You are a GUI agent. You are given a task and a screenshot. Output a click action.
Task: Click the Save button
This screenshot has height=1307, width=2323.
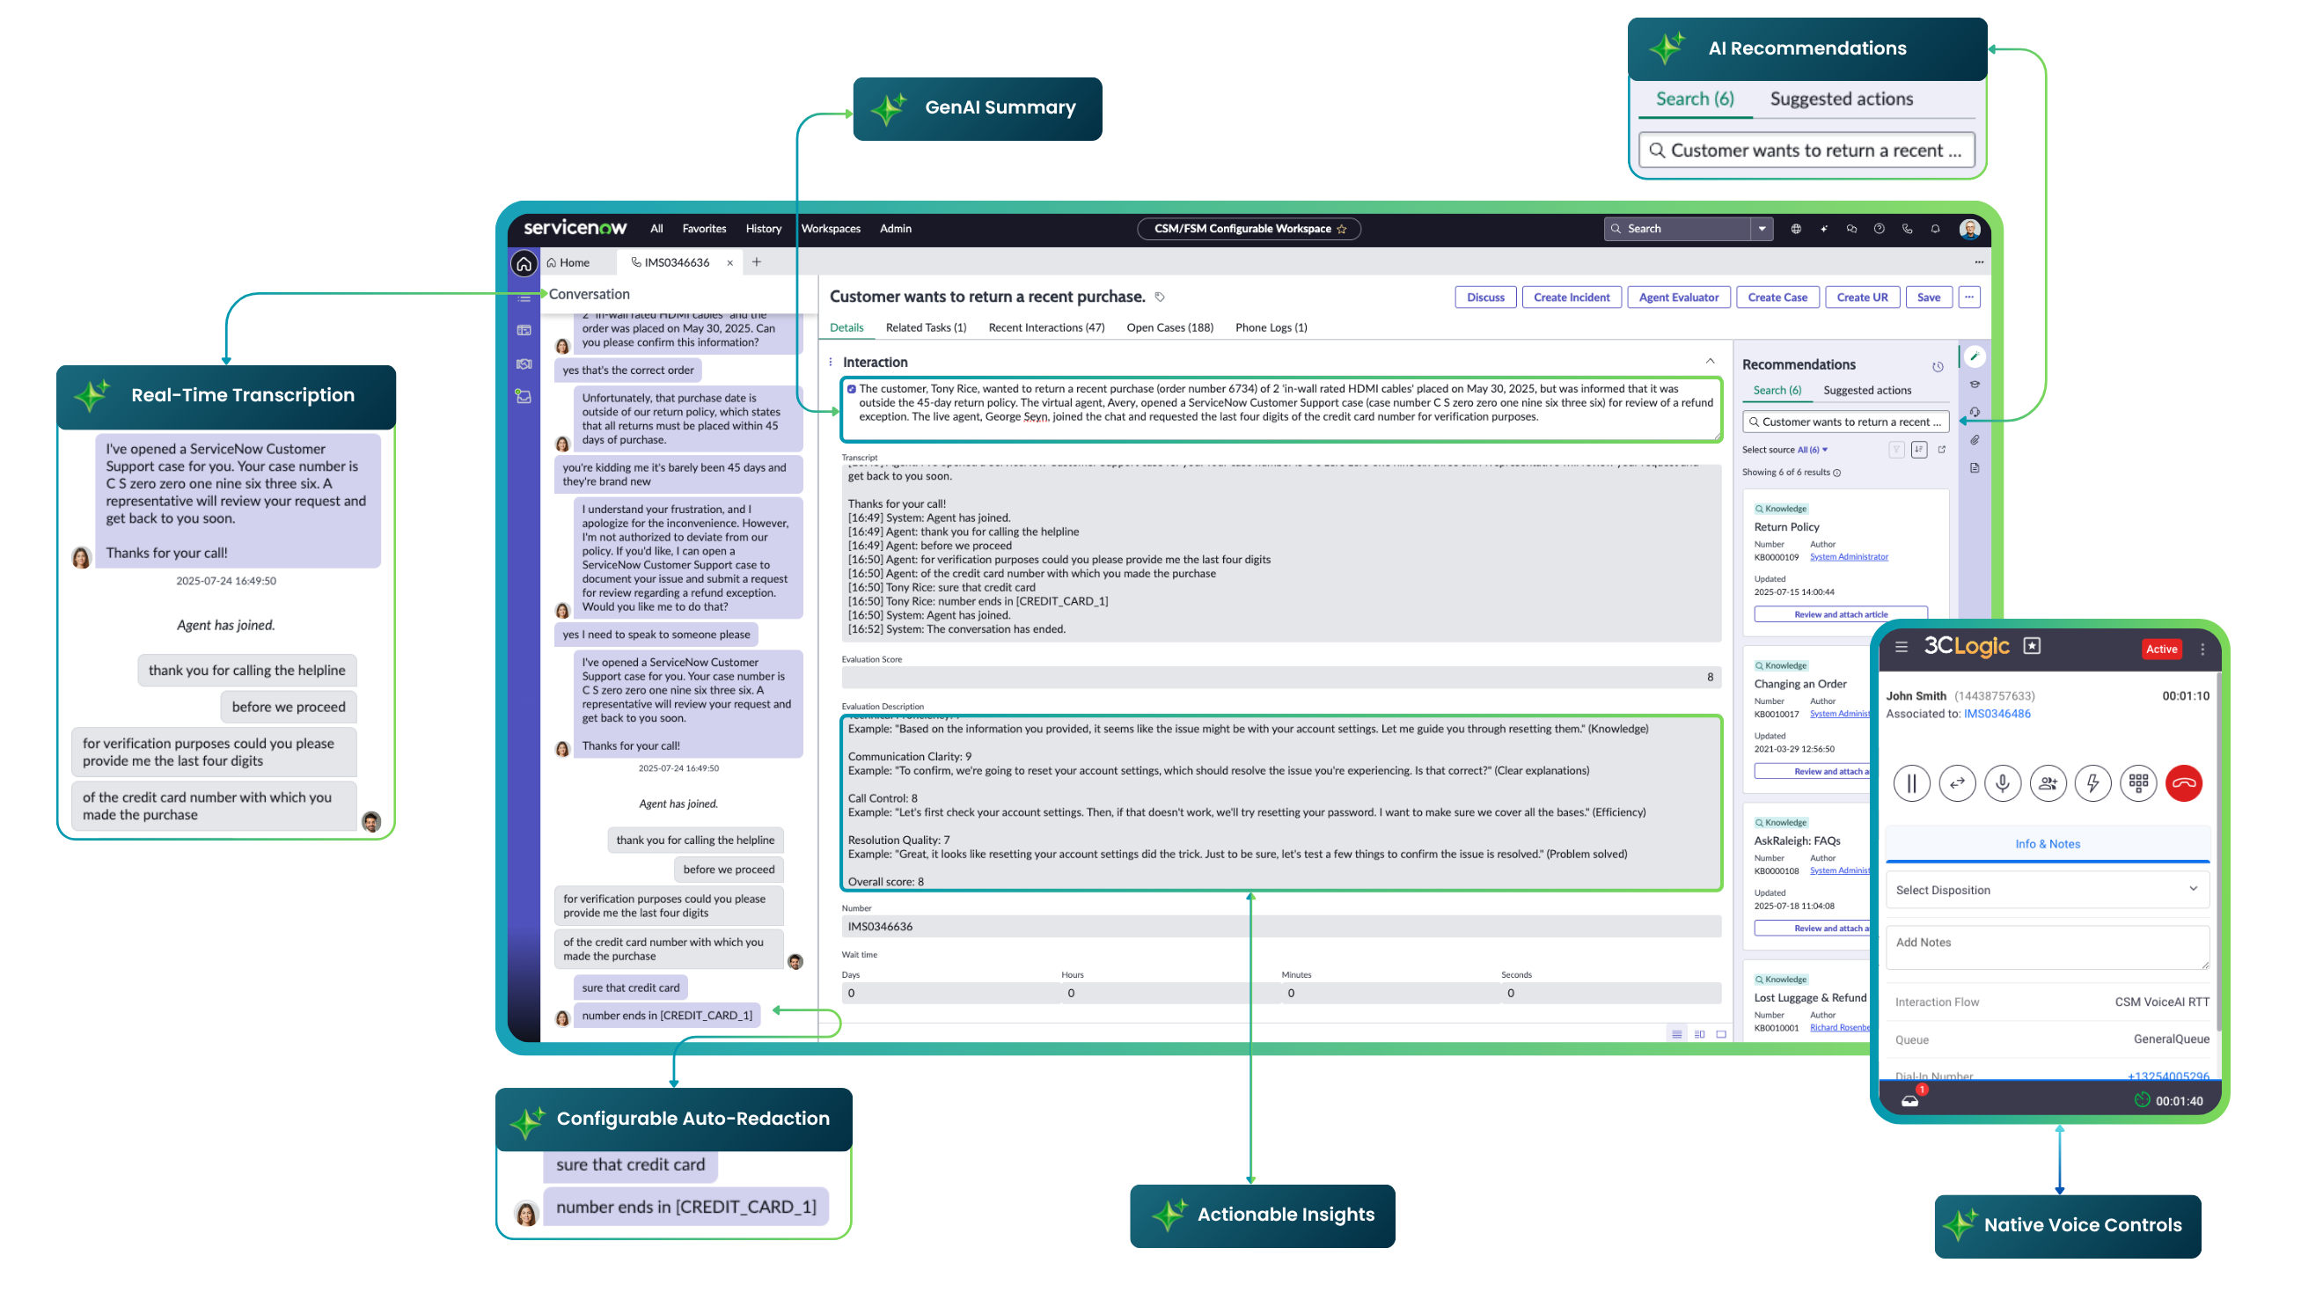(1928, 297)
